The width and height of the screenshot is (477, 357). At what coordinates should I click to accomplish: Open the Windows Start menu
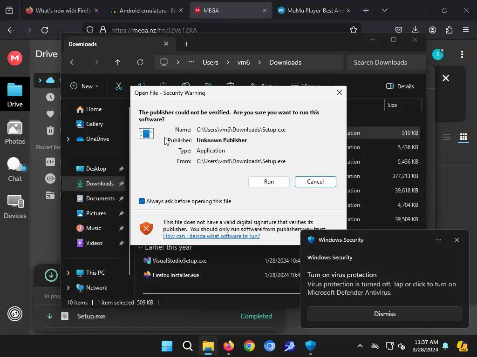point(167,346)
